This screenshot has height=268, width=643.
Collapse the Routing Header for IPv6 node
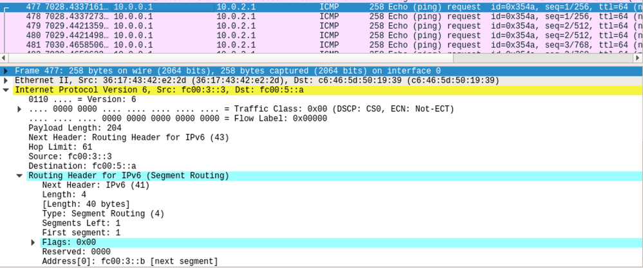tap(19, 176)
